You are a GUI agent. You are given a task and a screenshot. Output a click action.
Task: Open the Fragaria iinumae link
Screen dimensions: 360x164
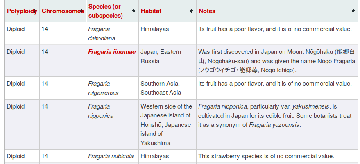[112, 52]
